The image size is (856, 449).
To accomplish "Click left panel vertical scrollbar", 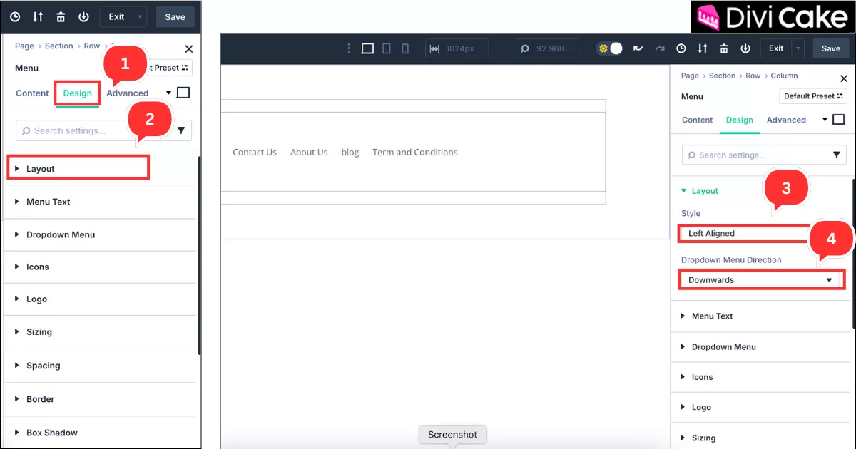I will pos(199,255).
